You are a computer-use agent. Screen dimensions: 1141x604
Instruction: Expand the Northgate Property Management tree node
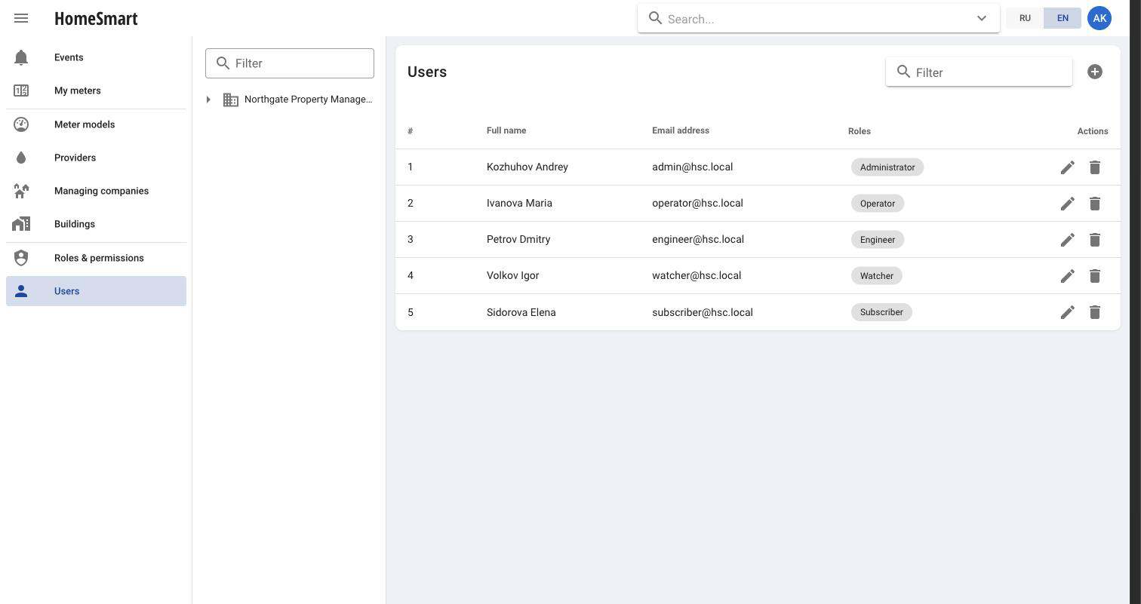(208, 100)
